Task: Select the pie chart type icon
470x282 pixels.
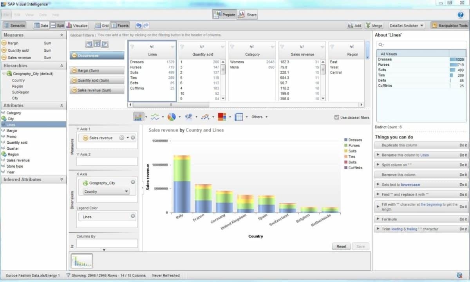Action: [x=172, y=117]
